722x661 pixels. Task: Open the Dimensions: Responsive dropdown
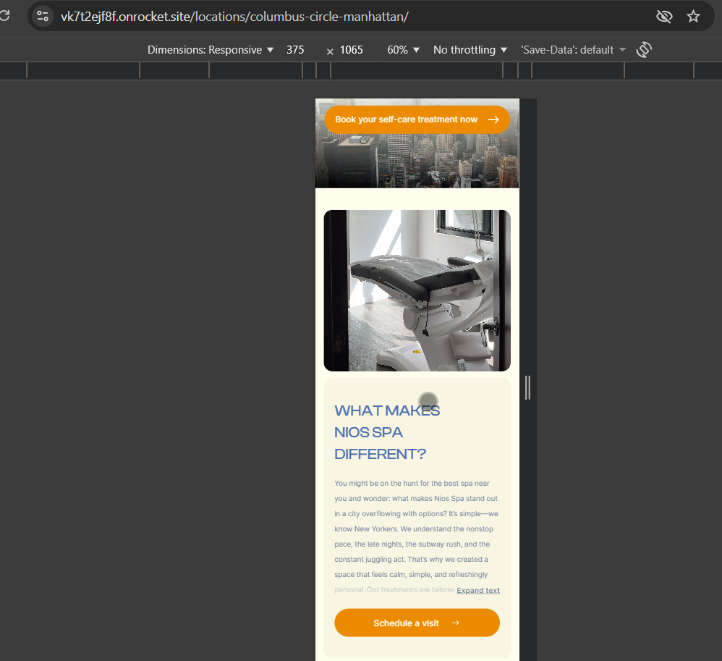pos(211,50)
